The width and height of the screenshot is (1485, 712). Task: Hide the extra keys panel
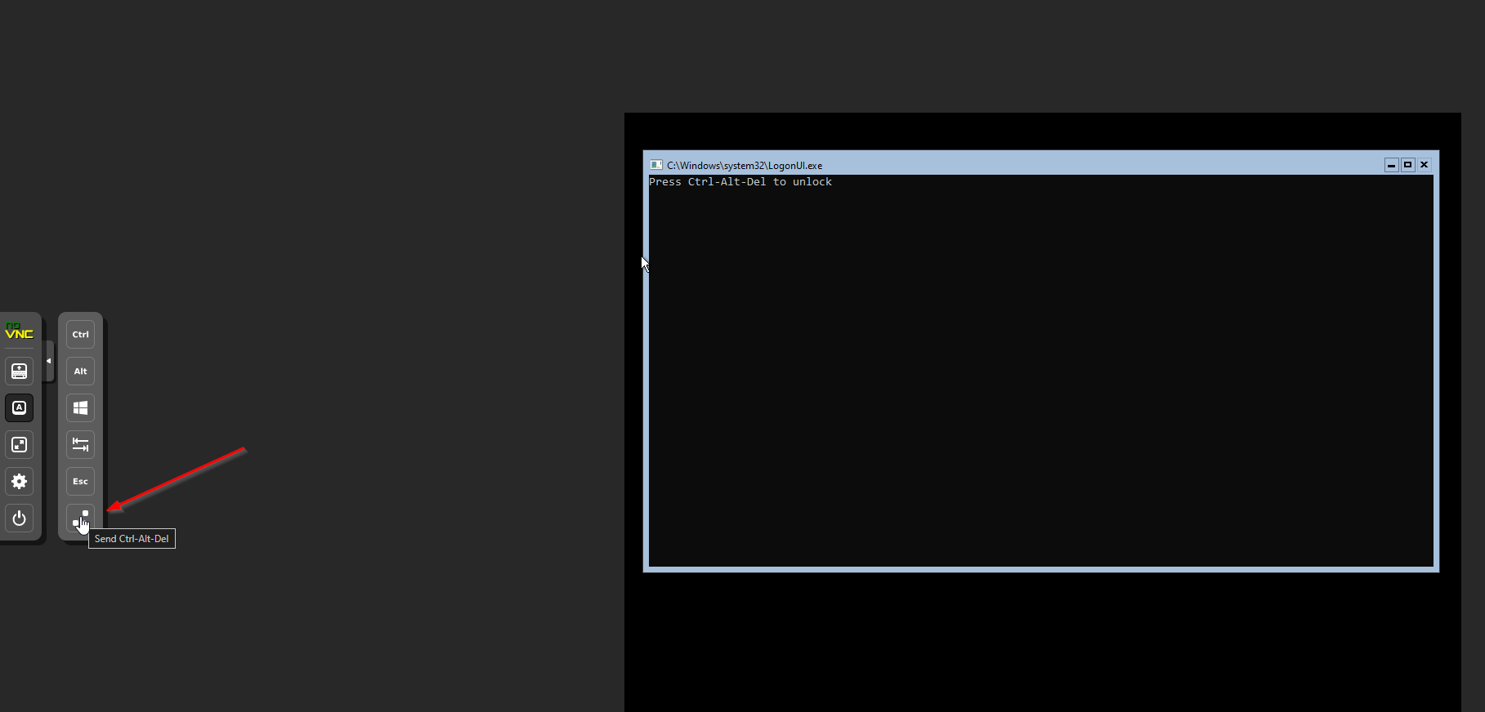click(20, 408)
